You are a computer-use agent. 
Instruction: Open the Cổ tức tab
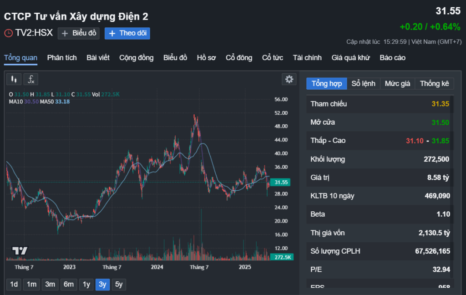point(273,58)
